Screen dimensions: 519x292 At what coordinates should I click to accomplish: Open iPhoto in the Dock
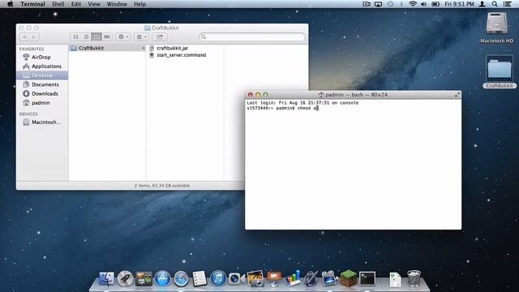tap(255, 278)
